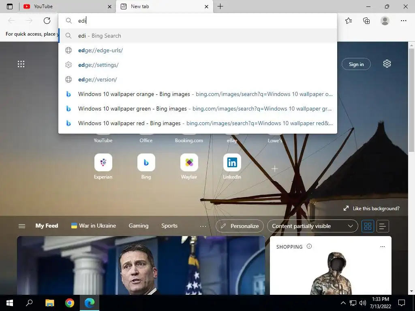Open the Experian quick link
Screen dimensions: 415x311
coord(103,166)
